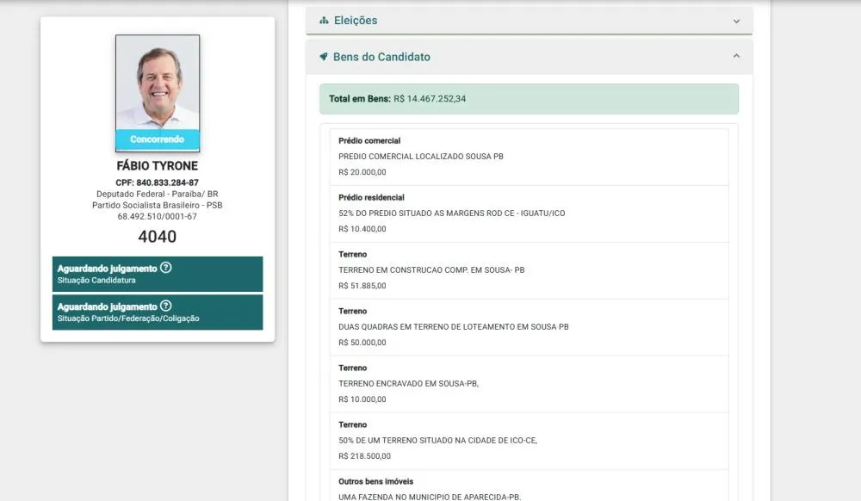Click 50% DE UM TERRENO SITUADO description
The height and width of the screenshot is (501, 861).
click(437, 441)
